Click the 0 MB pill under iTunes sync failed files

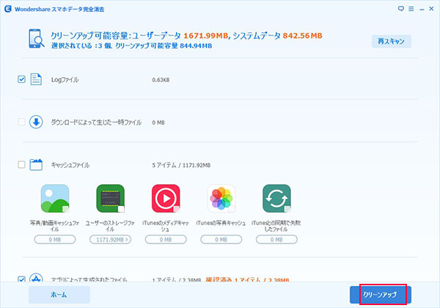point(276,240)
